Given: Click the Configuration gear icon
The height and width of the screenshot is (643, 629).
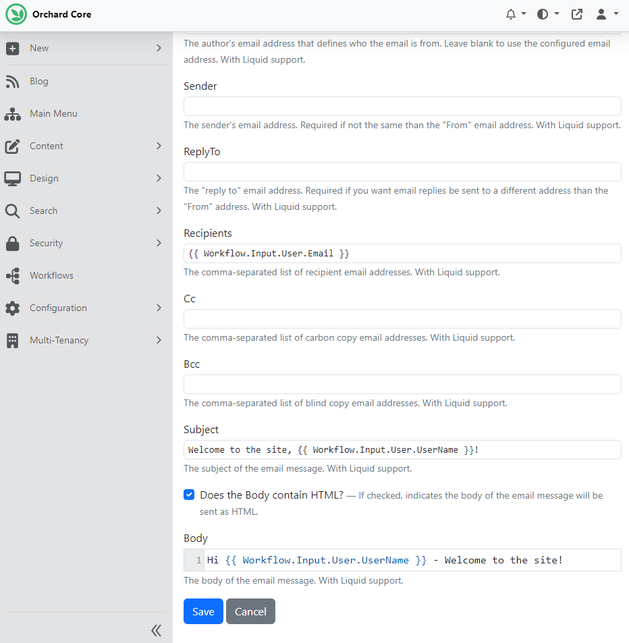Looking at the screenshot, I should (x=12, y=308).
